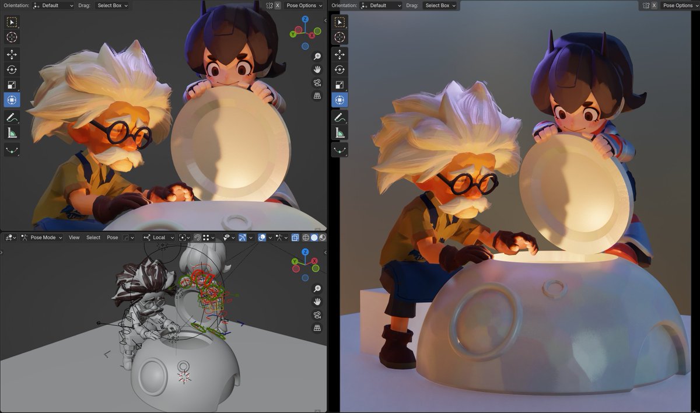Select the 3D Cursor tool in right viewport

click(339, 37)
